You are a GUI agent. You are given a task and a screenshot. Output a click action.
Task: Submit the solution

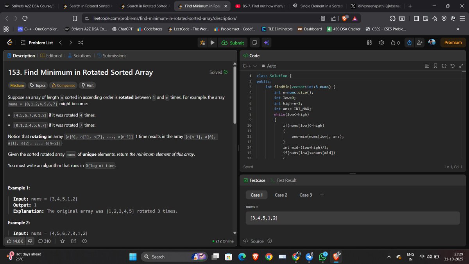click(x=233, y=43)
